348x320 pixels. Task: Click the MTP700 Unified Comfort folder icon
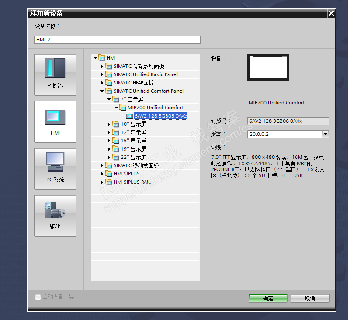pos(122,108)
